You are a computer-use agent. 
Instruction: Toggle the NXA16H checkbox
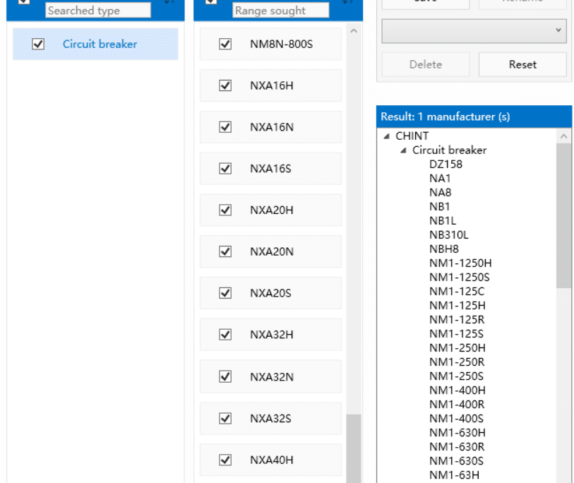click(x=225, y=85)
